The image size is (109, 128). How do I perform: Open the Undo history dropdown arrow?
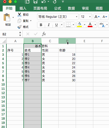click(x=48, y=2)
